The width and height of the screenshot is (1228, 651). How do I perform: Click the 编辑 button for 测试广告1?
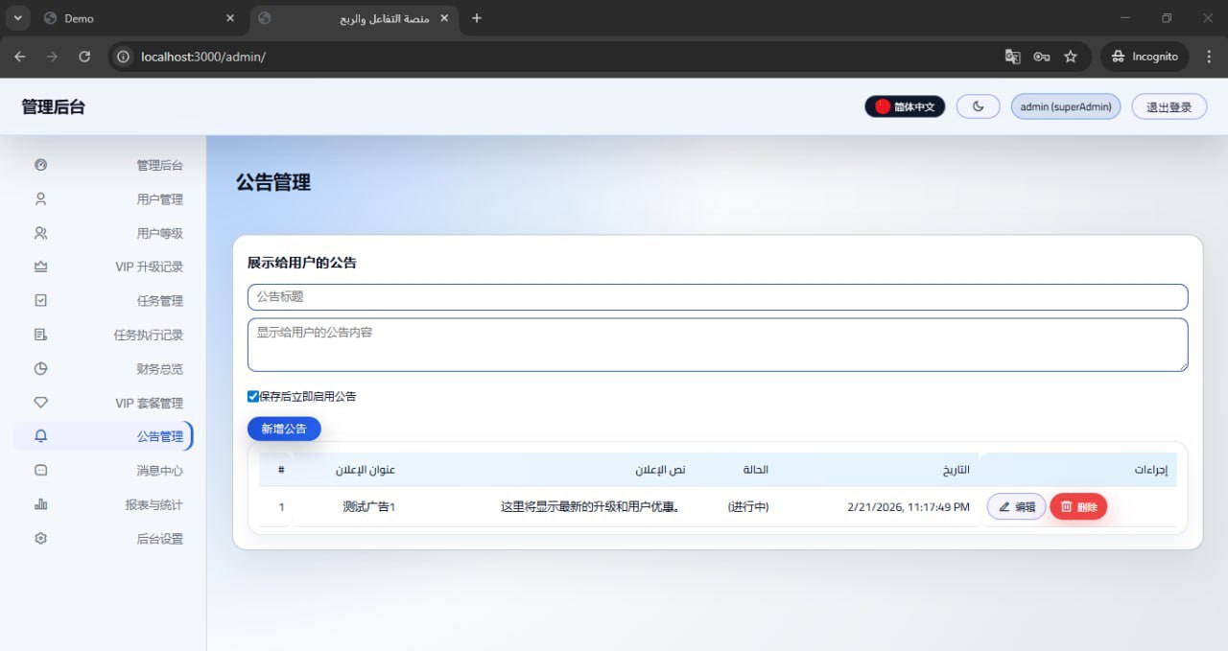[1016, 507]
